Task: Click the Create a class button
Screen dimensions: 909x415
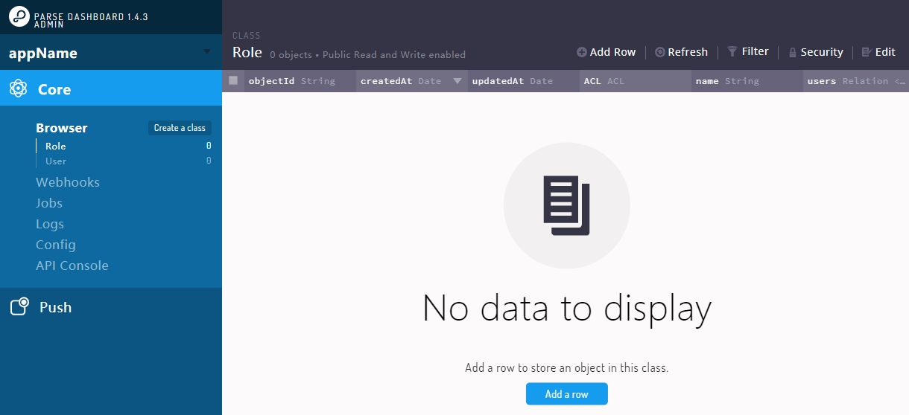Action: (180, 128)
